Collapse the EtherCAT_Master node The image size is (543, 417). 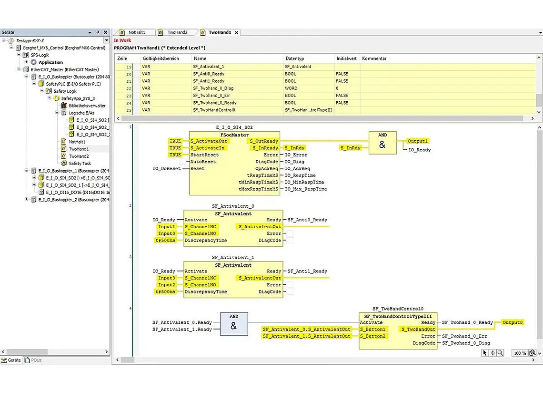19,69
